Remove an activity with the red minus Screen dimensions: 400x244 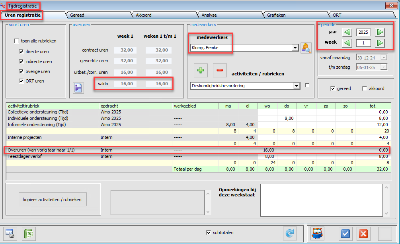[x=220, y=70]
